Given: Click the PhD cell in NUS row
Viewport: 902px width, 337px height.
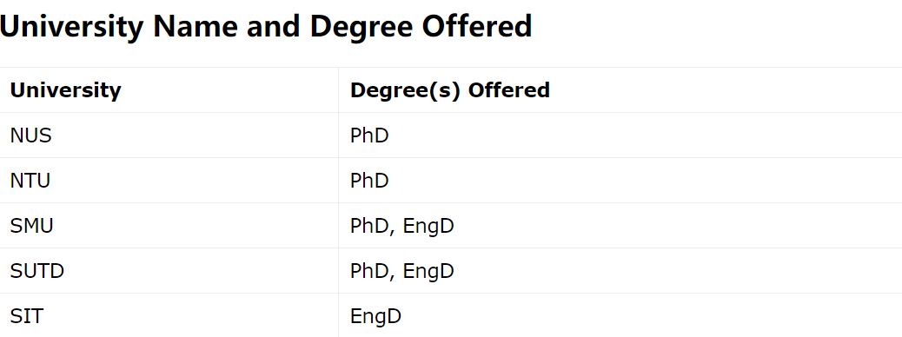Looking at the screenshot, I should click(620, 135).
